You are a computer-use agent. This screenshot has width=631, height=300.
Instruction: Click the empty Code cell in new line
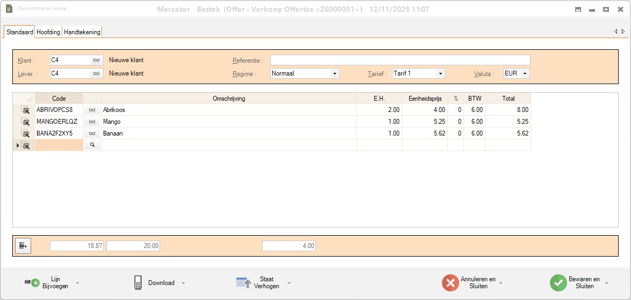pos(59,145)
